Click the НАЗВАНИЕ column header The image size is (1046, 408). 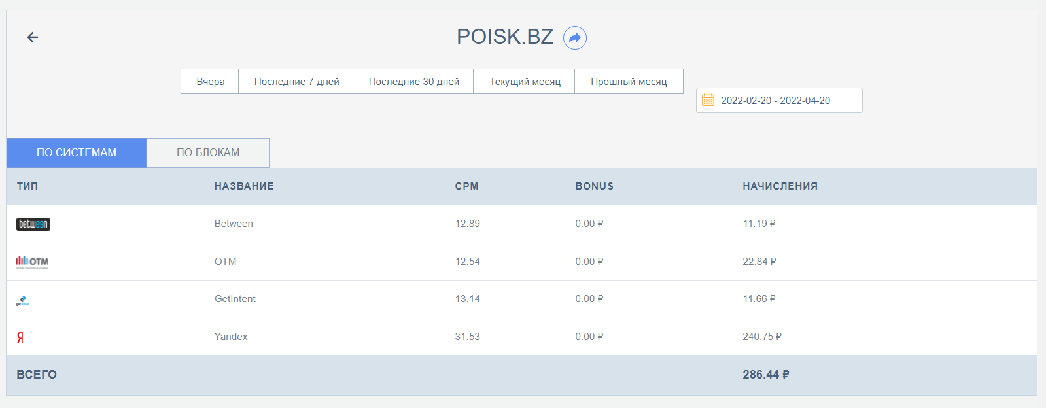244,186
